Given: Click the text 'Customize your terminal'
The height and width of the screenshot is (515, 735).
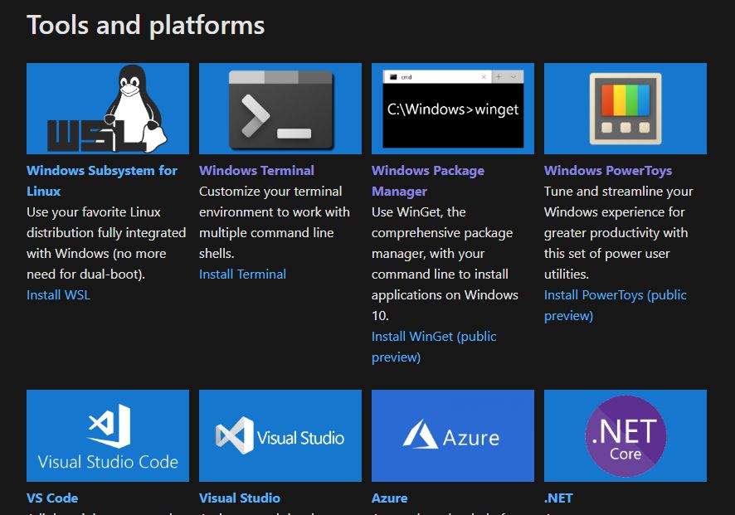Looking at the screenshot, I should (x=270, y=192).
